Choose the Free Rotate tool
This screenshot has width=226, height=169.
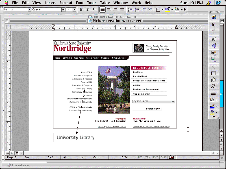point(214,31)
